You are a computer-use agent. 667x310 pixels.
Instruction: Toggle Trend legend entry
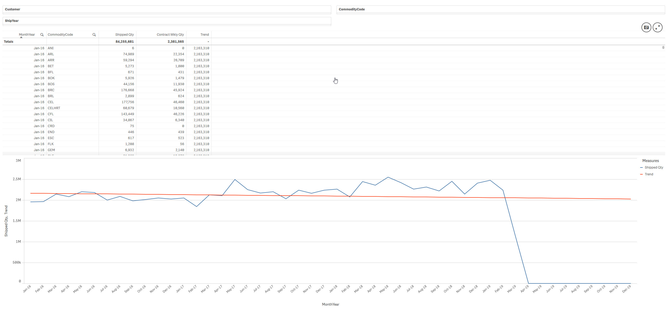[x=648, y=174]
